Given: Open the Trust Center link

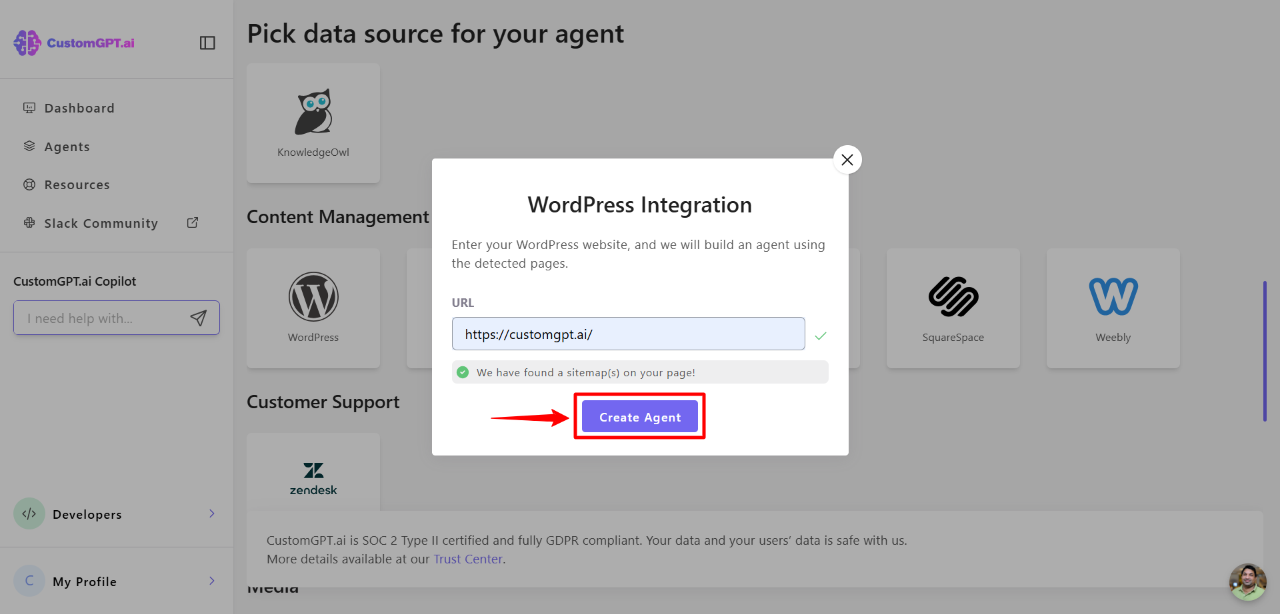Looking at the screenshot, I should coord(468,559).
